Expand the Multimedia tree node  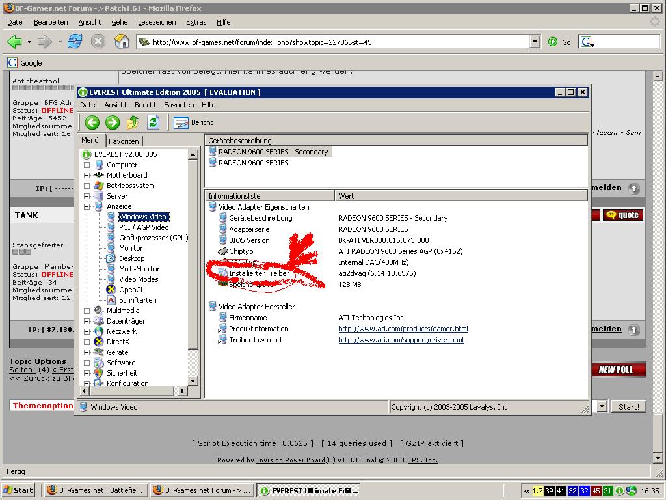coord(87,311)
